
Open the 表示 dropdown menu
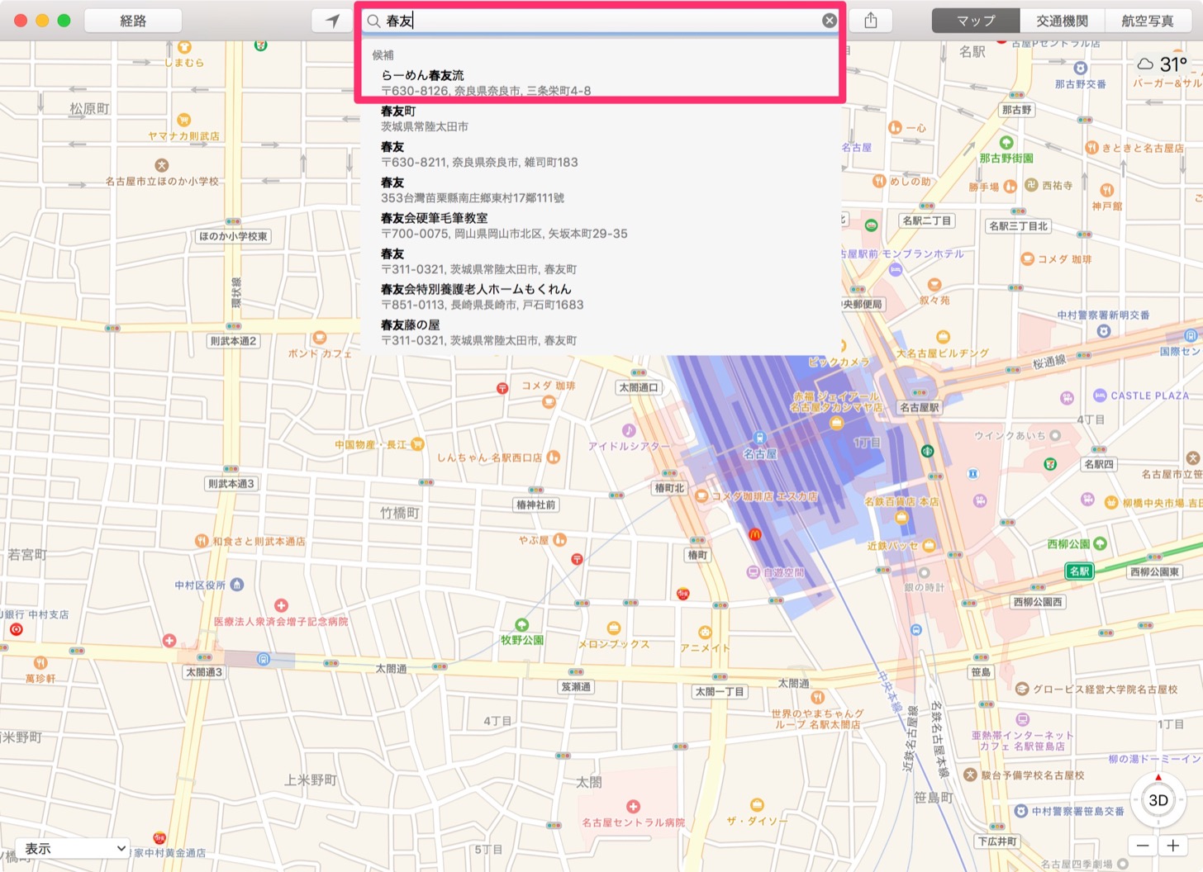74,848
